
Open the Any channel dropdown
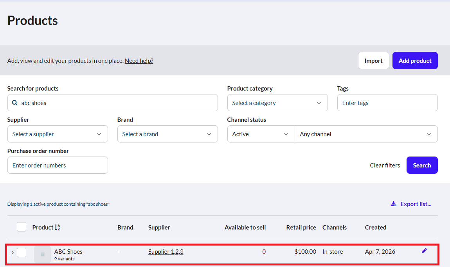point(366,134)
